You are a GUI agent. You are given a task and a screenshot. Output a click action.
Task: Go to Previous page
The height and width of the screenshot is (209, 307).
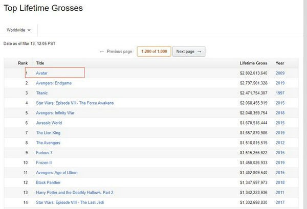[116, 52]
